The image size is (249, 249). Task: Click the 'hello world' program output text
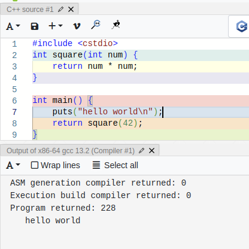[x=53, y=220]
